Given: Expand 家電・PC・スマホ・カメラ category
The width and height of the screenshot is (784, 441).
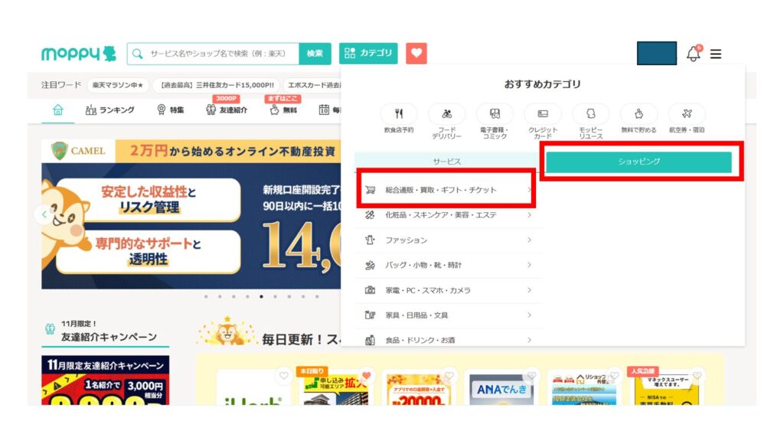Looking at the screenshot, I should (447, 290).
